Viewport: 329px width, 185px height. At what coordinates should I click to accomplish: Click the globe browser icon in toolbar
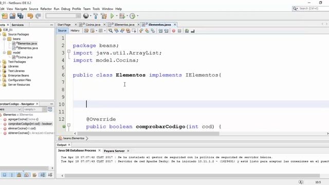tap(86, 16)
